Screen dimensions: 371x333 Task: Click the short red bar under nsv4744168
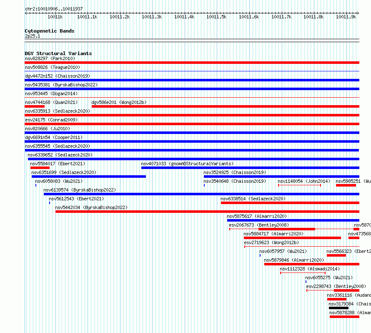pos(35,106)
